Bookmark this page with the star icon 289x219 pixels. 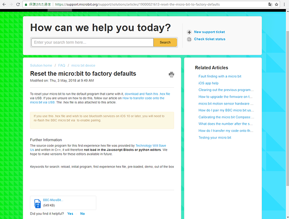point(277,5)
